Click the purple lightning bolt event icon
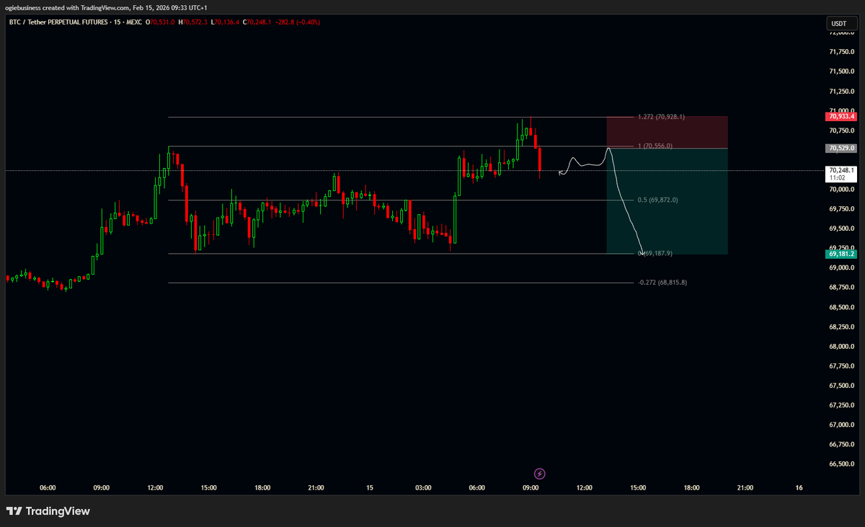This screenshot has width=865, height=527. pos(540,474)
